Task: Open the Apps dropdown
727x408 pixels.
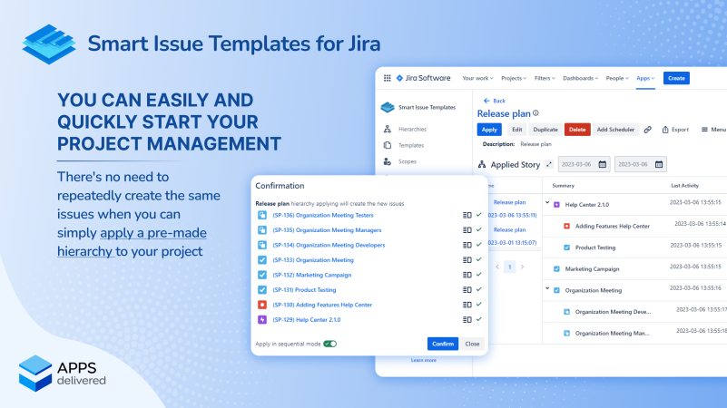Action: [645, 78]
